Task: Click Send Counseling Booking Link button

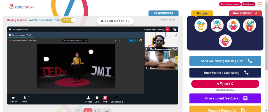Action: (x=225, y=61)
